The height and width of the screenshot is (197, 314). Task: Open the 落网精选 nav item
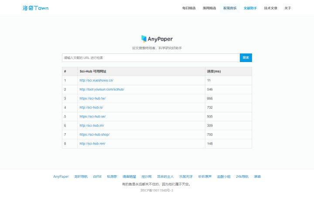[x=209, y=8]
